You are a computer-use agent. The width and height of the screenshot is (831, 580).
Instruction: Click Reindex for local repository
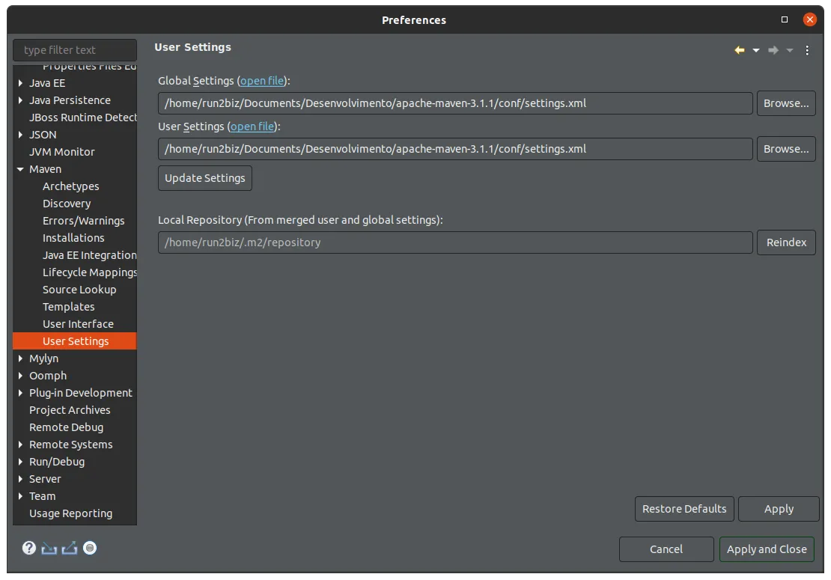pos(786,242)
